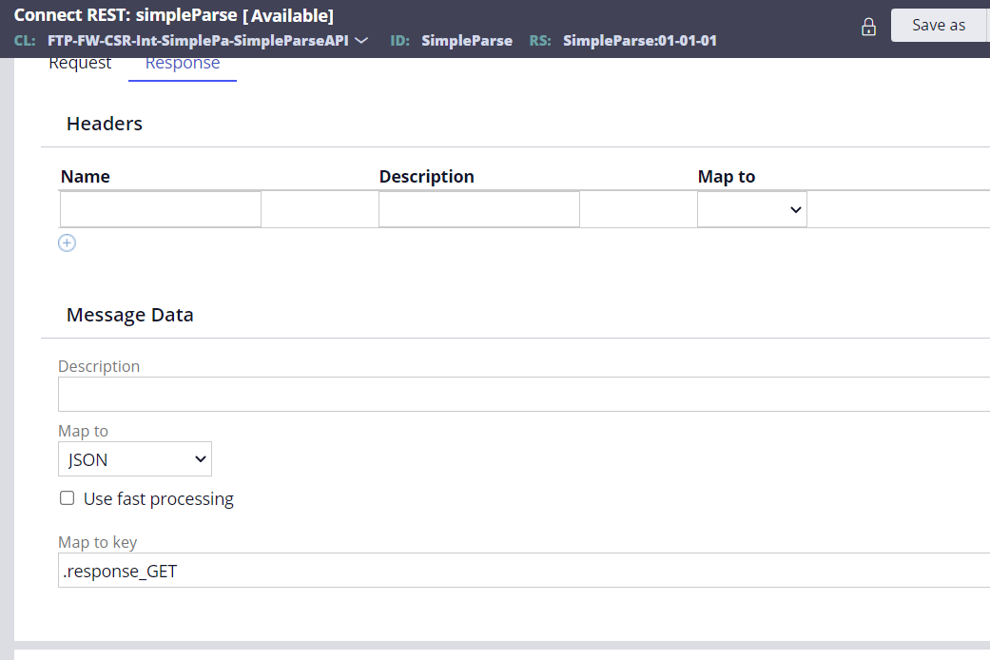The image size is (990, 660).
Task: Click the SimpleParse ID label
Action: 467,41
